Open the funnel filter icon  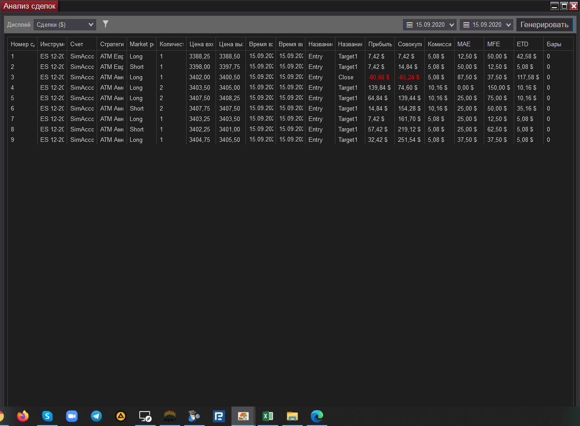click(106, 24)
